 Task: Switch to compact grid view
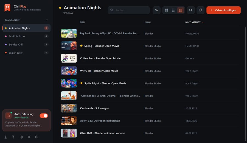point(174,10)
